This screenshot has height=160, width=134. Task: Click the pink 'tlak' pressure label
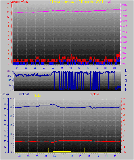pyautogui.click(x=109, y=2)
